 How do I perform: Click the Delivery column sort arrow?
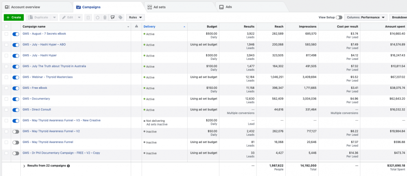coord(184,26)
